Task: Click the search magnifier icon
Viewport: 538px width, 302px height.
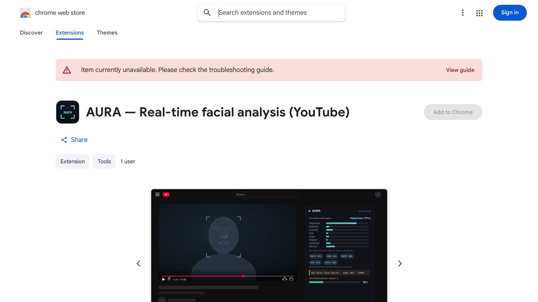Action: (207, 13)
